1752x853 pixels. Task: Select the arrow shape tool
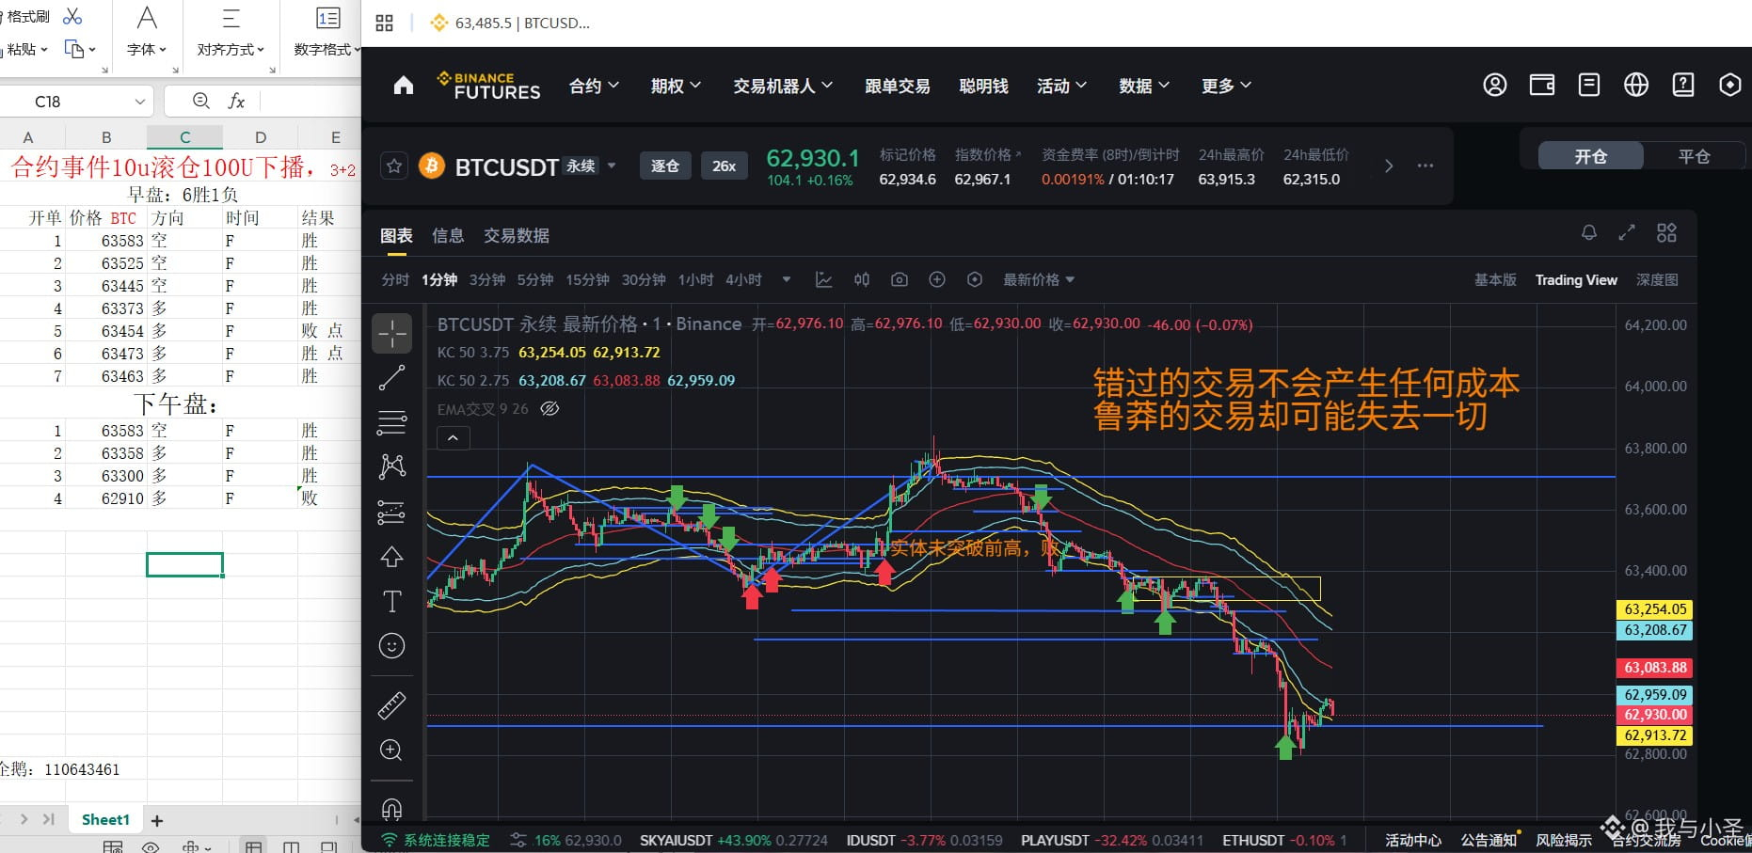click(x=392, y=557)
